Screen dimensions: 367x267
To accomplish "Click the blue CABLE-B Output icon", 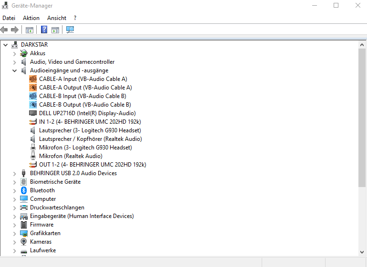I will pos(33,105).
